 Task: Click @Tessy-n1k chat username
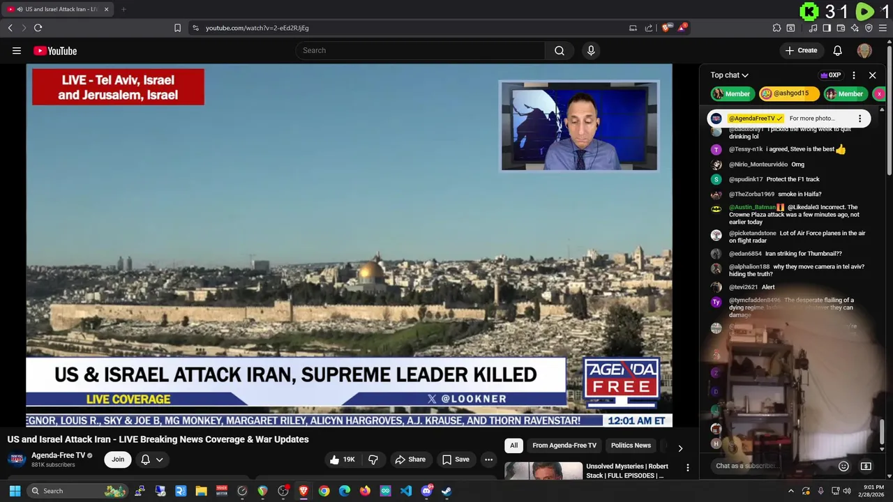point(746,149)
